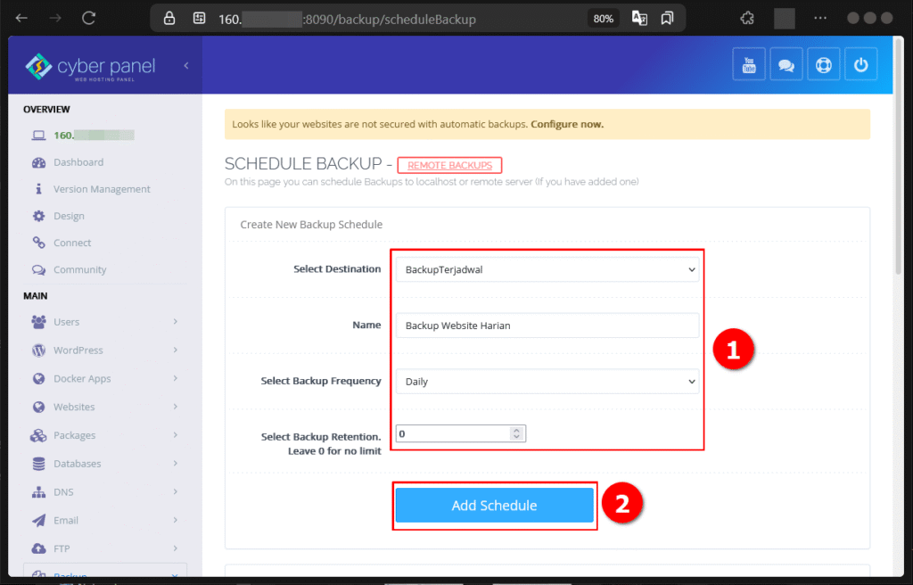The width and height of the screenshot is (913, 585).
Task: Click the REMOTE BACKUPS link
Action: [x=449, y=166]
